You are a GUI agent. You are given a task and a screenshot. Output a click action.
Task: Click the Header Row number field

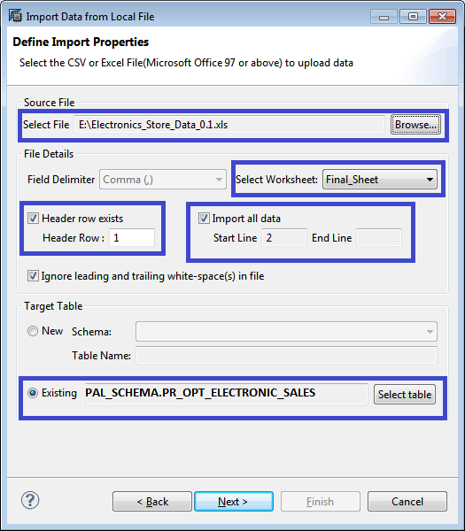pyautogui.click(x=132, y=237)
